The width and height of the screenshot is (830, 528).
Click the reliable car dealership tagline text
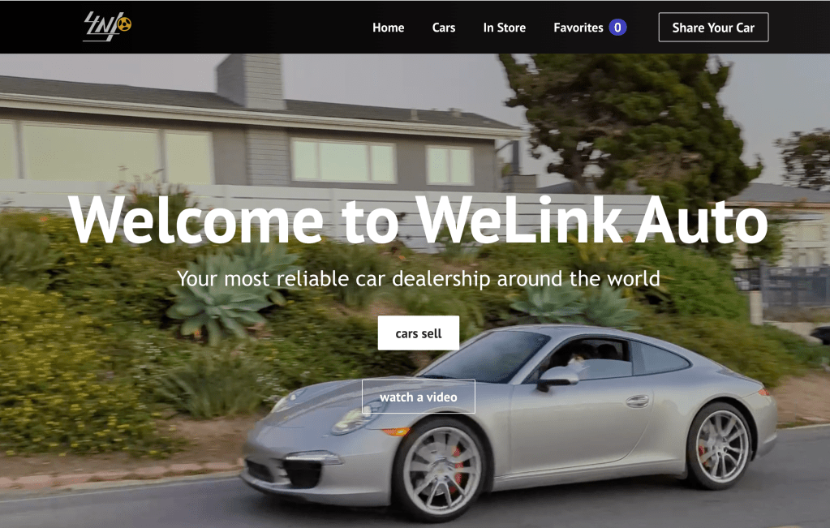pos(418,278)
